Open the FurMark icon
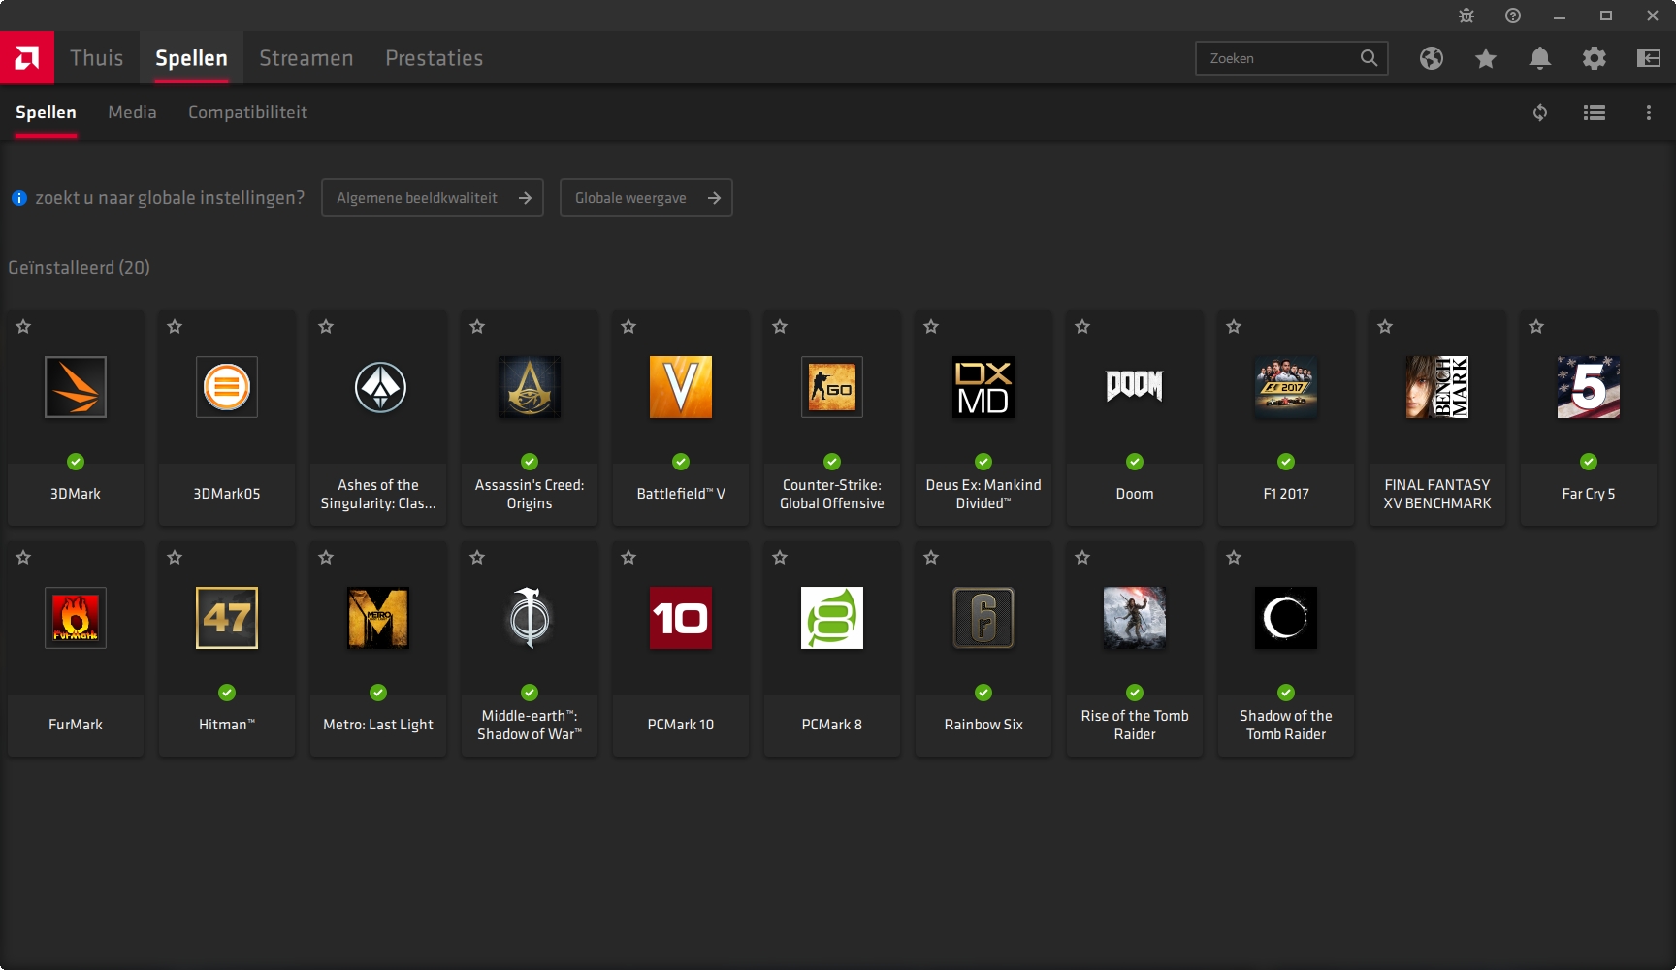The image size is (1676, 970). click(76, 618)
